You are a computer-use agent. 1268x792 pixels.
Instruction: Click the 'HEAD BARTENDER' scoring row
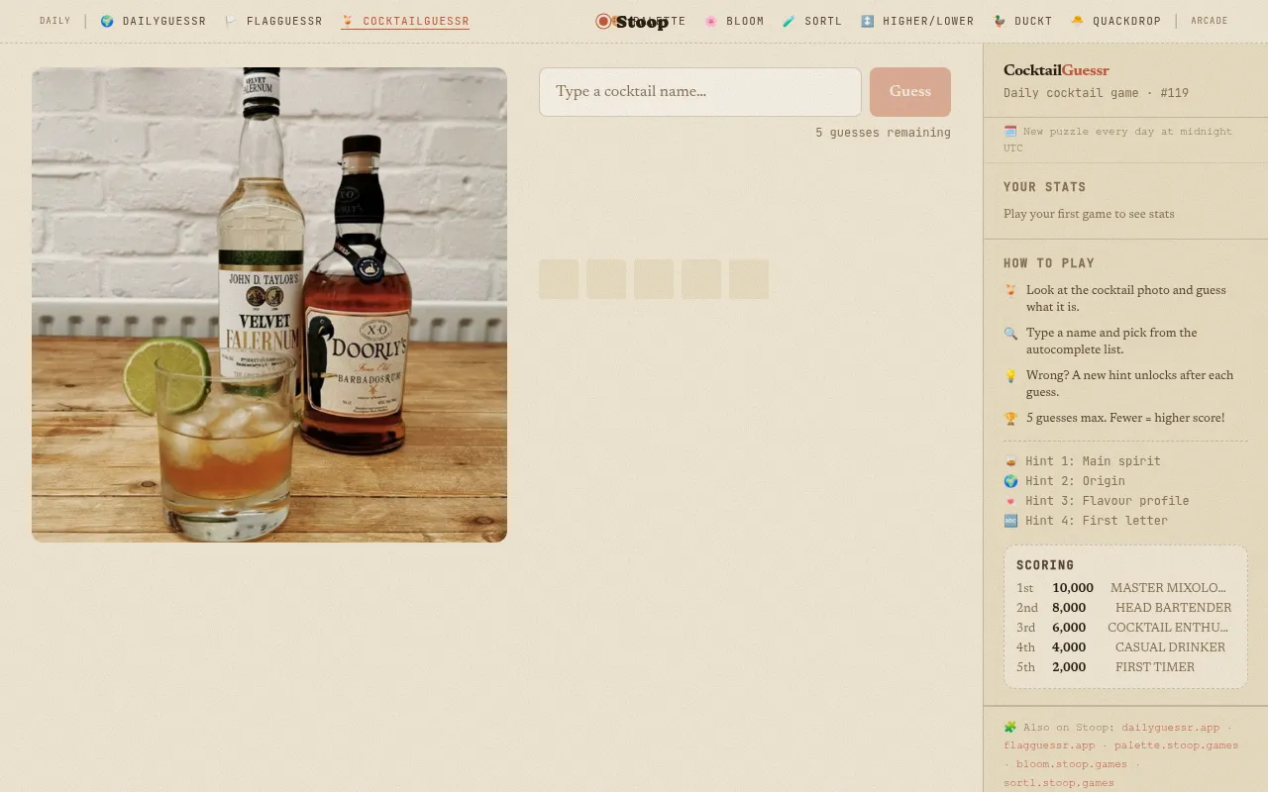pos(1125,608)
